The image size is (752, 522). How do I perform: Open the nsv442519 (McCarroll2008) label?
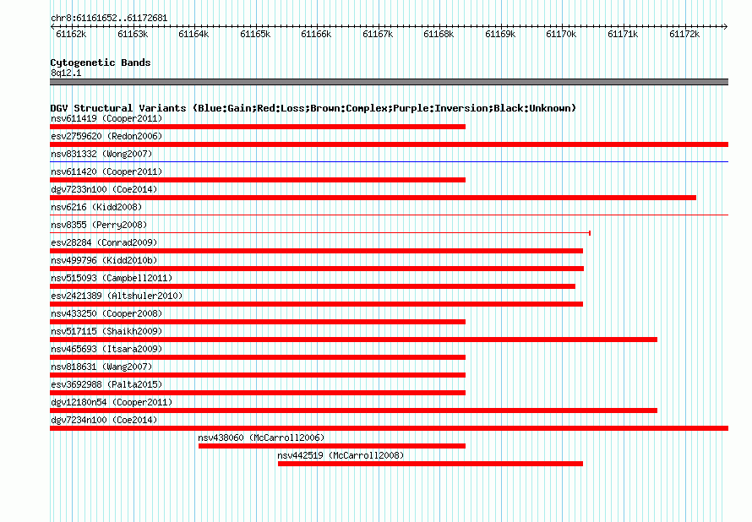point(341,455)
